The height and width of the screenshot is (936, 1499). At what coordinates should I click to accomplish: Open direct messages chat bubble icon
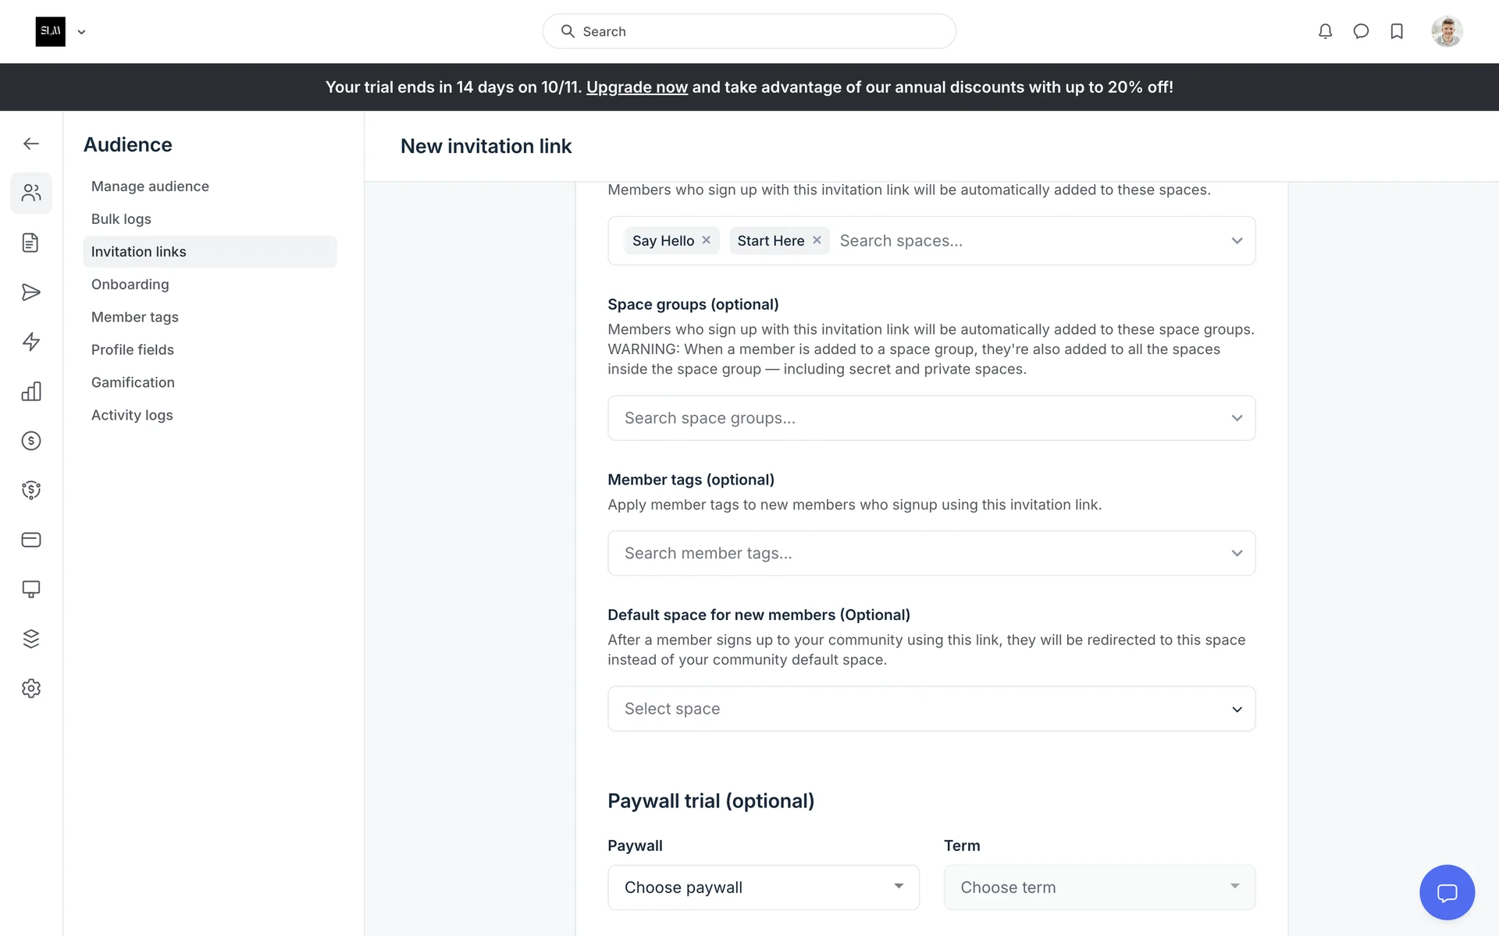click(1361, 31)
